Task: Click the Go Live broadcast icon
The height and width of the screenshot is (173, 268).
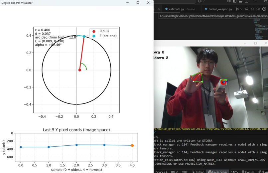Action: coord(243,172)
